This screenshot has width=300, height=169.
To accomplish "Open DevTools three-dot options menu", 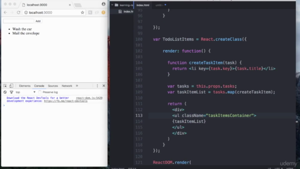I will [x=97, y=86].
